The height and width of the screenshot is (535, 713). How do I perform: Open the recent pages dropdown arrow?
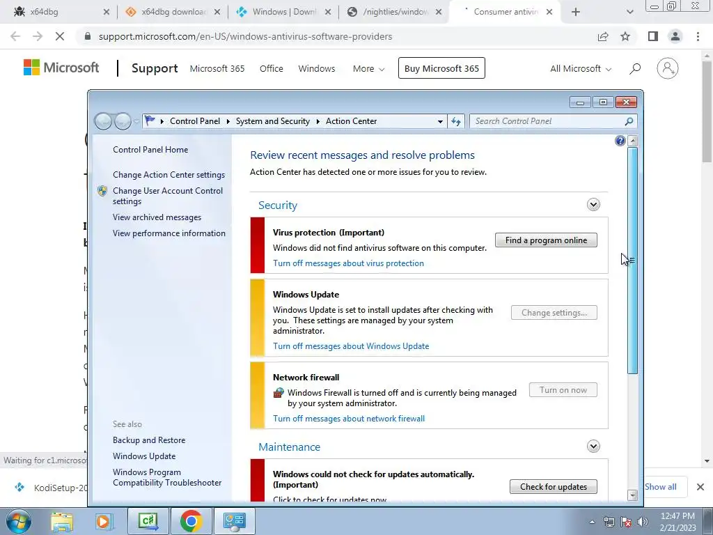136,121
